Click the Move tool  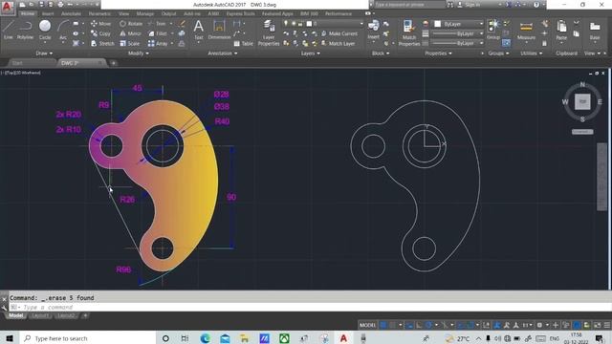100,24
